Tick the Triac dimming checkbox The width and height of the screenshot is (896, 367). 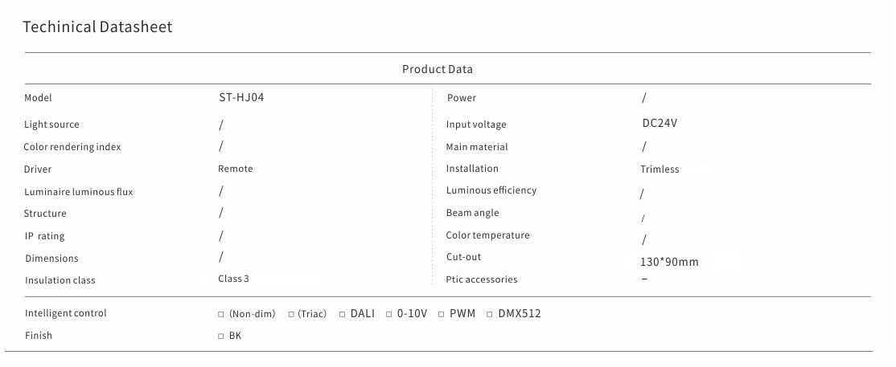(292, 314)
